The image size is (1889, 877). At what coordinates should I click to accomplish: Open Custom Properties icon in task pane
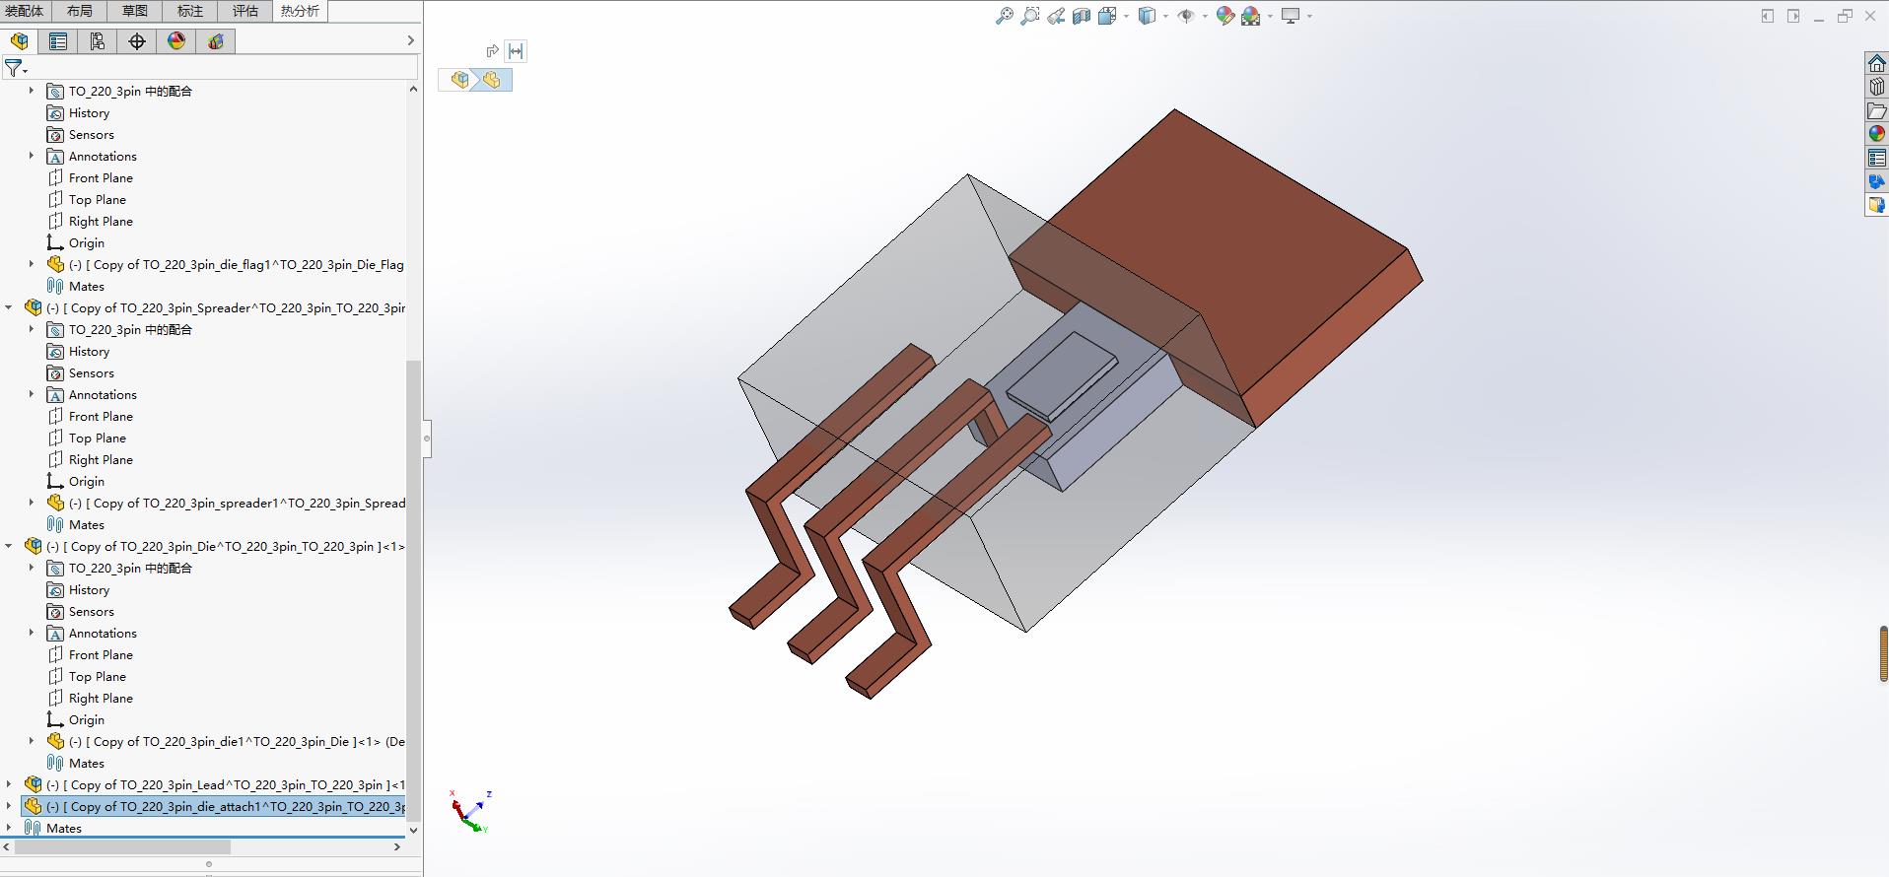pyautogui.click(x=1877, y=158)
